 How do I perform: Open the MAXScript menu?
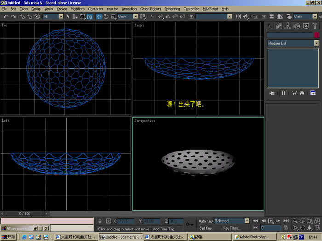(x=210, y=9)
